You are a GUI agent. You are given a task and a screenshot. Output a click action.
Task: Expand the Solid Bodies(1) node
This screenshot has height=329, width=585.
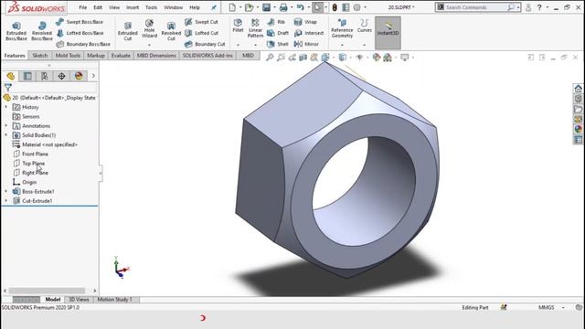[x=6, y=135]
